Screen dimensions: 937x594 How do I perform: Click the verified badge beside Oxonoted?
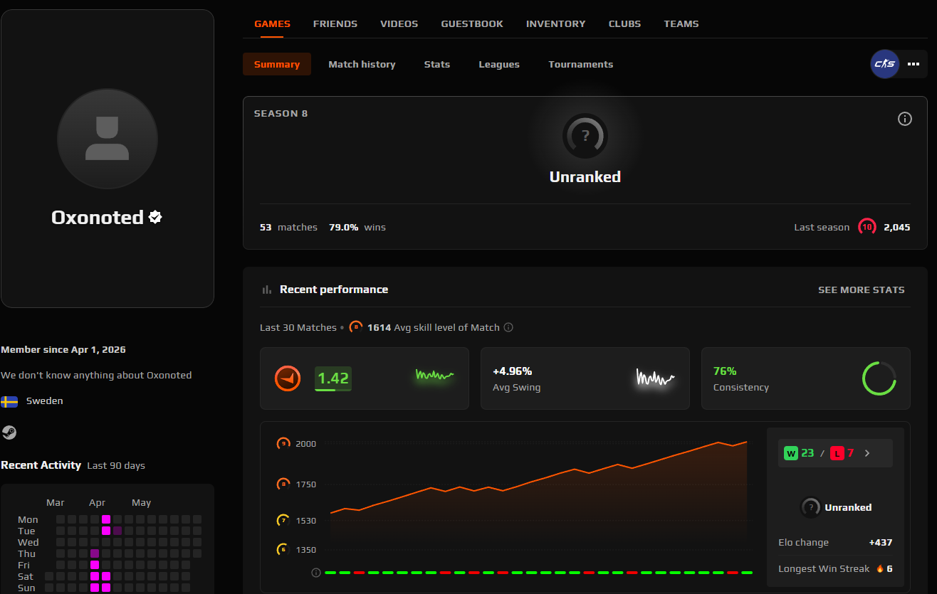tap(156, 217)
